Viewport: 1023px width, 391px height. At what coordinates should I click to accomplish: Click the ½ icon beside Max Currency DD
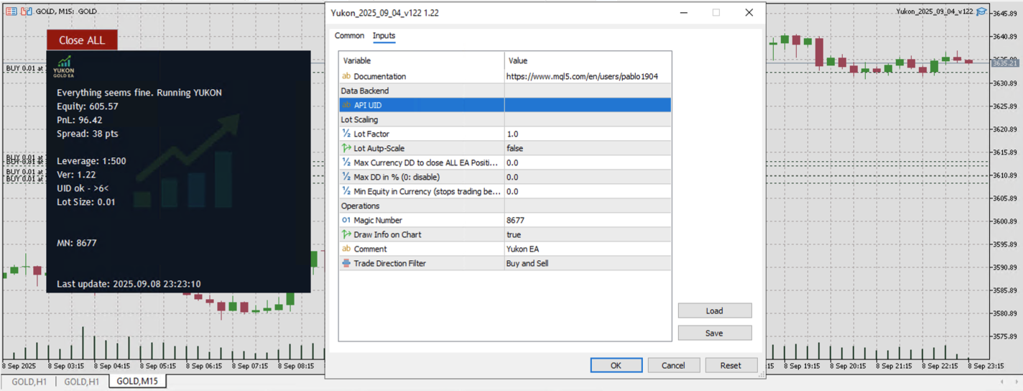pos(346,162)
